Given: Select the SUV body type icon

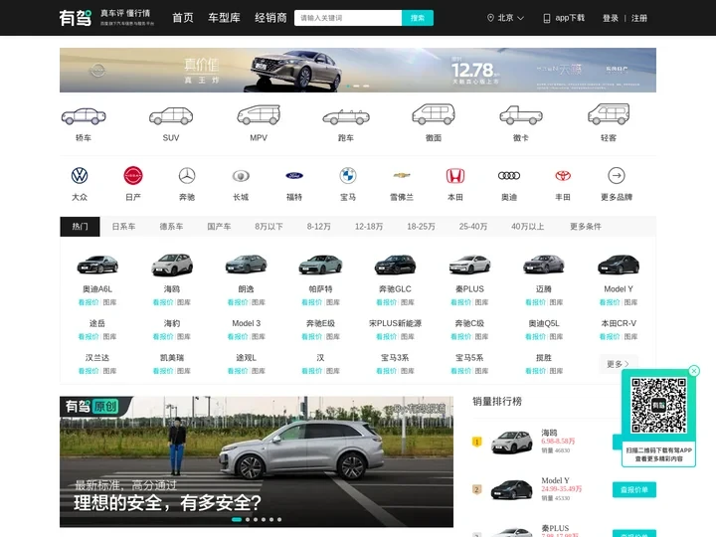Looking at the screenshot, I should click(x=171, y=116).
